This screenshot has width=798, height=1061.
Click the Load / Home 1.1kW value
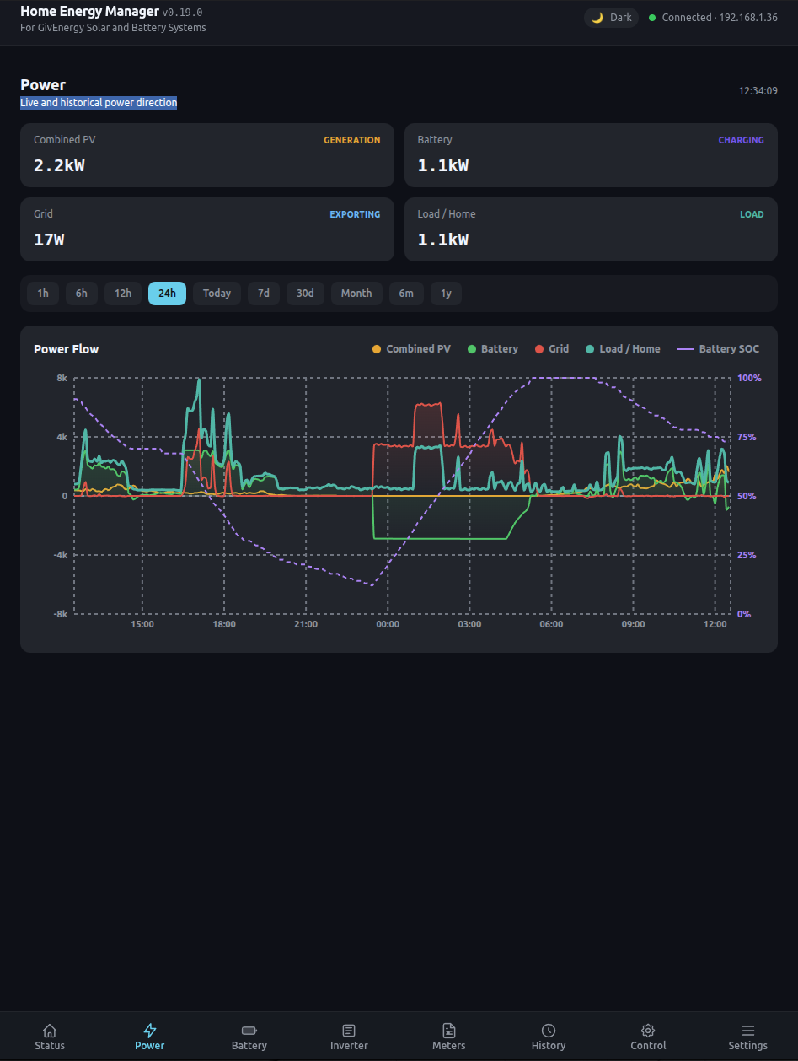coord(443,240)
